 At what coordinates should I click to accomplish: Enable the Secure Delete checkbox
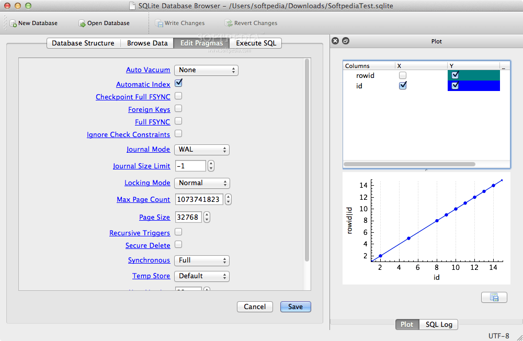tap(178, 245)
